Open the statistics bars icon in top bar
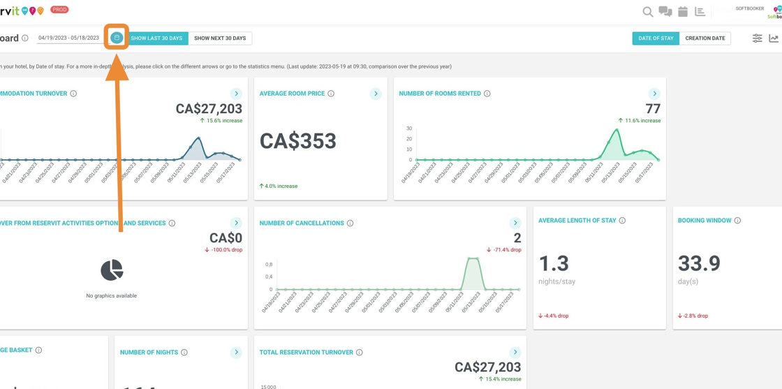 point(700,12)
